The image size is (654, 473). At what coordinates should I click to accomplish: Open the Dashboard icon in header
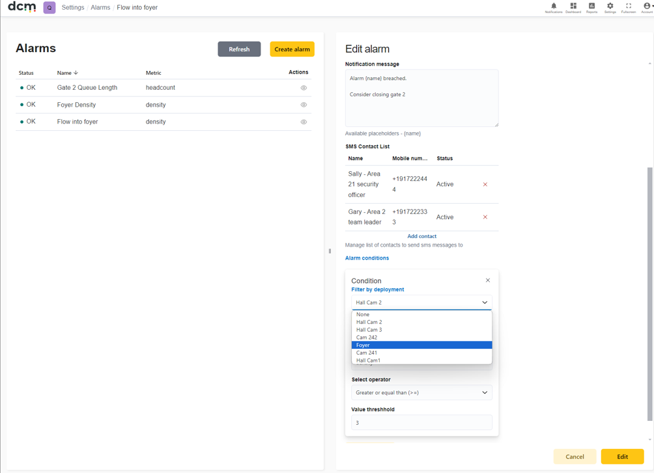coord(573,7)
